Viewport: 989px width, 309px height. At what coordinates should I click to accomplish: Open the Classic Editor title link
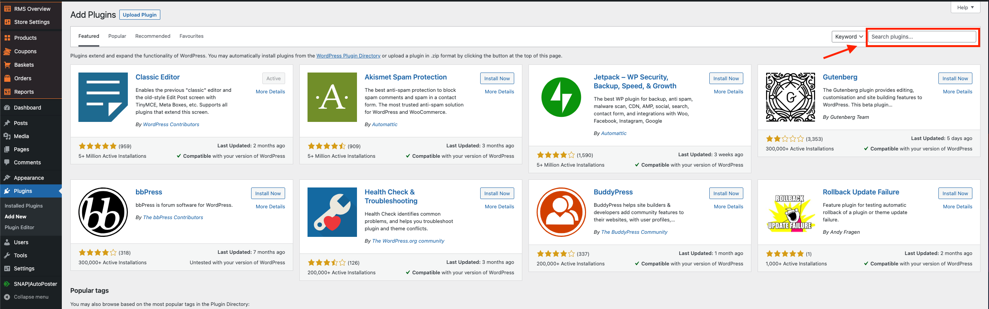tap(158, 77)
